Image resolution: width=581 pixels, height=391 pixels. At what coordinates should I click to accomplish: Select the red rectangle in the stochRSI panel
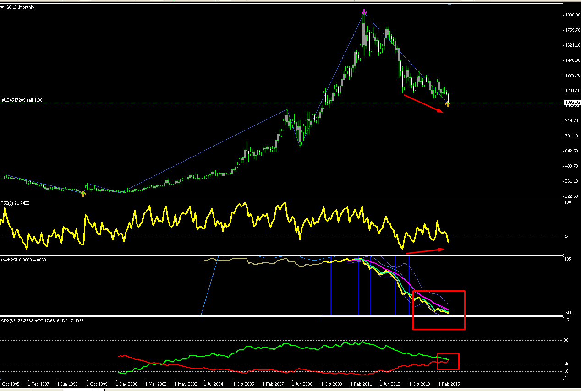(439, 310)
